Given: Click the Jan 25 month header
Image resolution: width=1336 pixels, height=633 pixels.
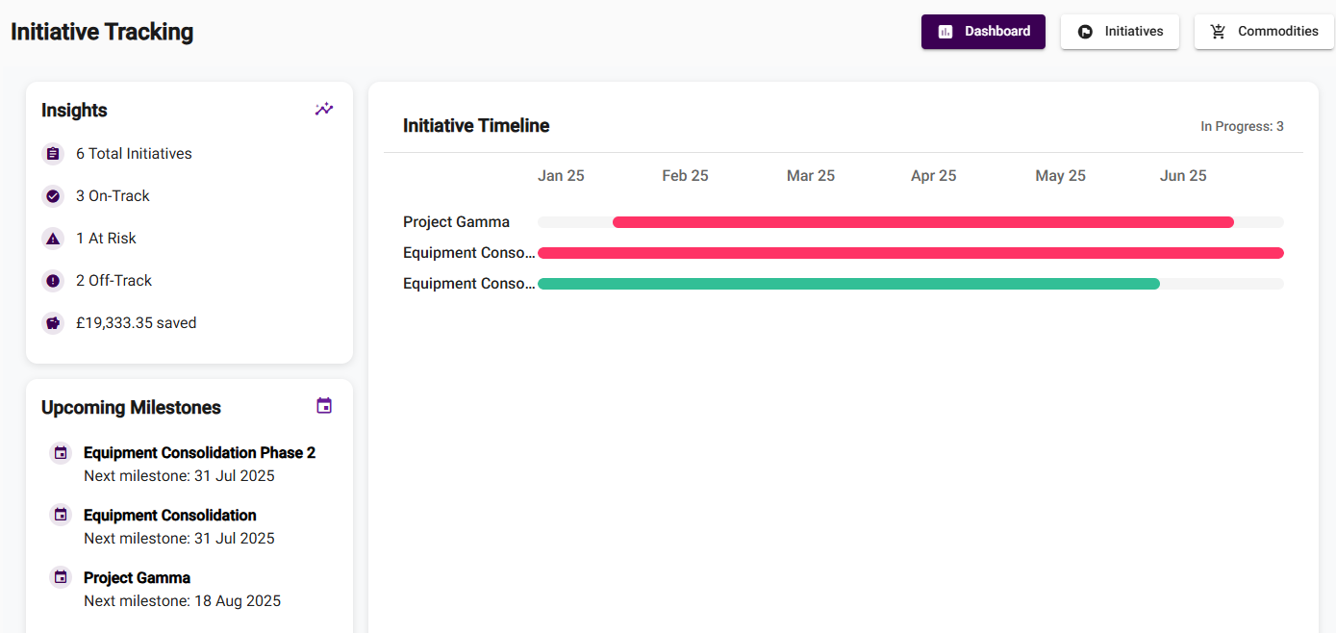Looking at the screenshot, I should 561,176.
